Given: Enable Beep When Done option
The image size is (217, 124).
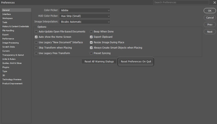Looking at the screenshot, I should (x=91, y=32).
